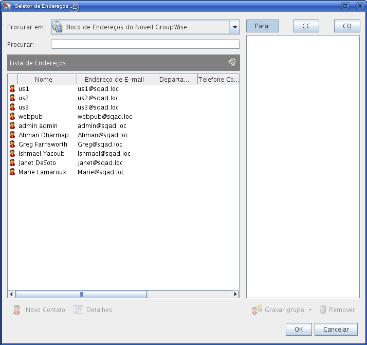
Task: Focus the Procurar search field
Action: [x=145, y=44]
